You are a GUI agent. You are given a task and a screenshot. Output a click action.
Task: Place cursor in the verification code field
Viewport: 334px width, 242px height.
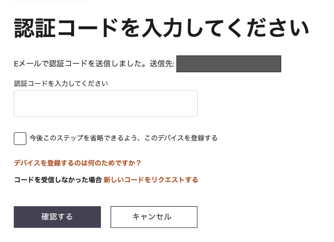click(x=105, y=103)
